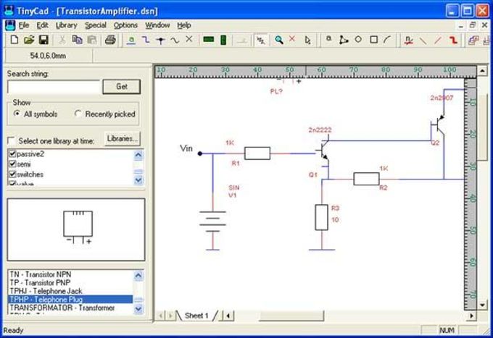This screenshot has height=338, width=493.
Task: Select the power symbol tool
Action: 131,41
